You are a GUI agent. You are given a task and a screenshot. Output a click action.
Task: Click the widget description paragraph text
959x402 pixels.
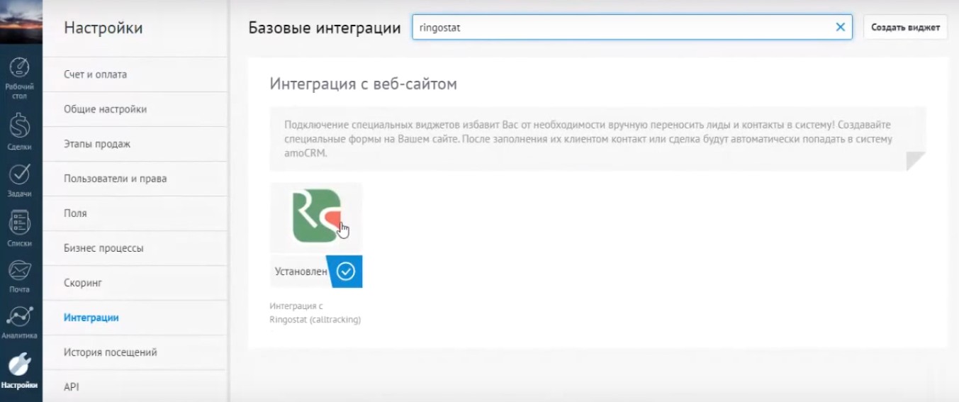tap(588, 138)
